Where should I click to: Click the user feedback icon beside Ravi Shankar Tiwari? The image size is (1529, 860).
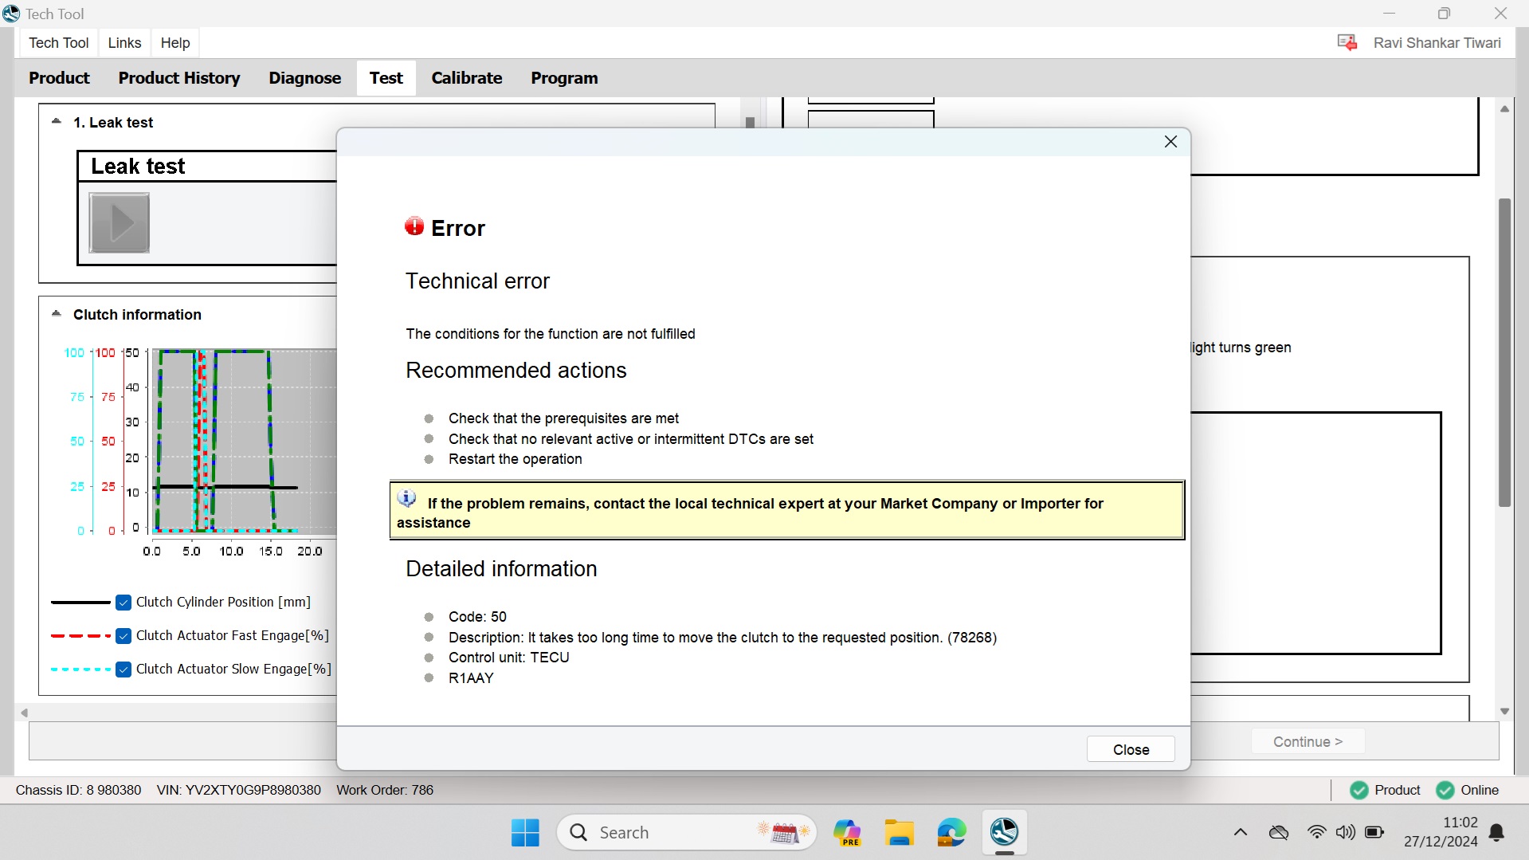(1347, 42)
